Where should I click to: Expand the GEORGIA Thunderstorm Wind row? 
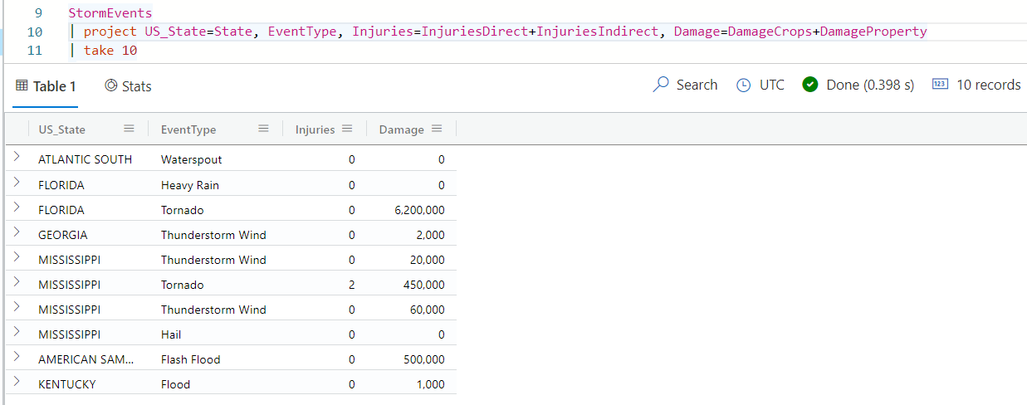[x=17, y=233]
